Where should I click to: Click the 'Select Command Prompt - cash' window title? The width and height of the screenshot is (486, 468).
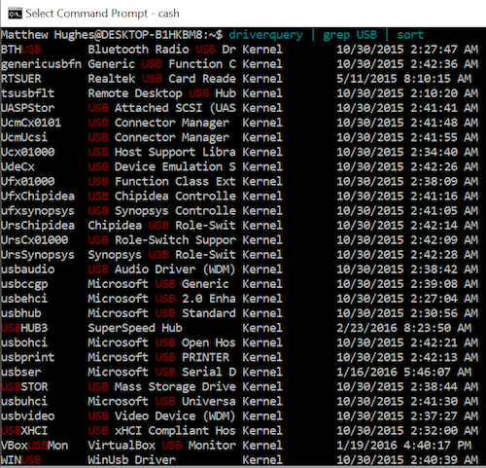[102, 14]
